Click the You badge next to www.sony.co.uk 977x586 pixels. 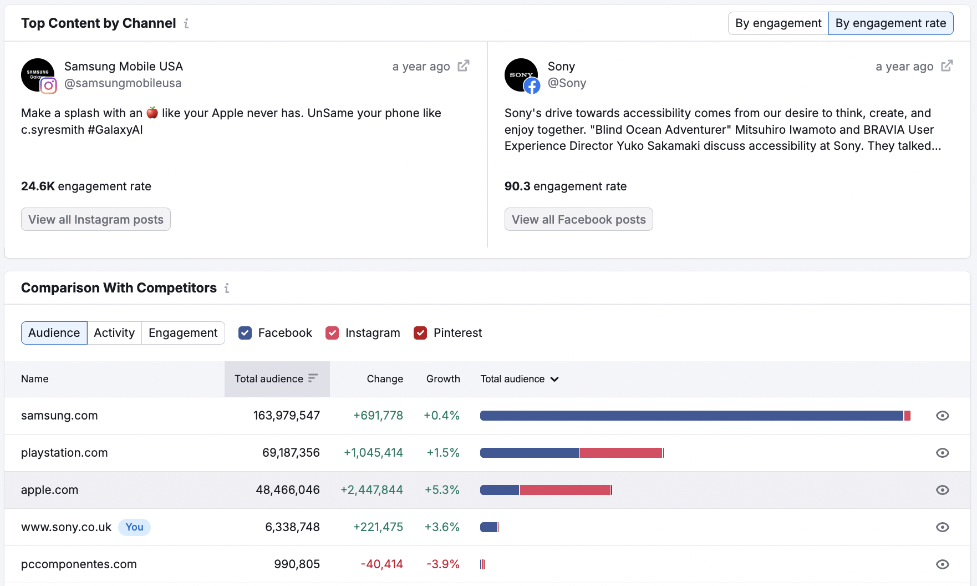134,527
